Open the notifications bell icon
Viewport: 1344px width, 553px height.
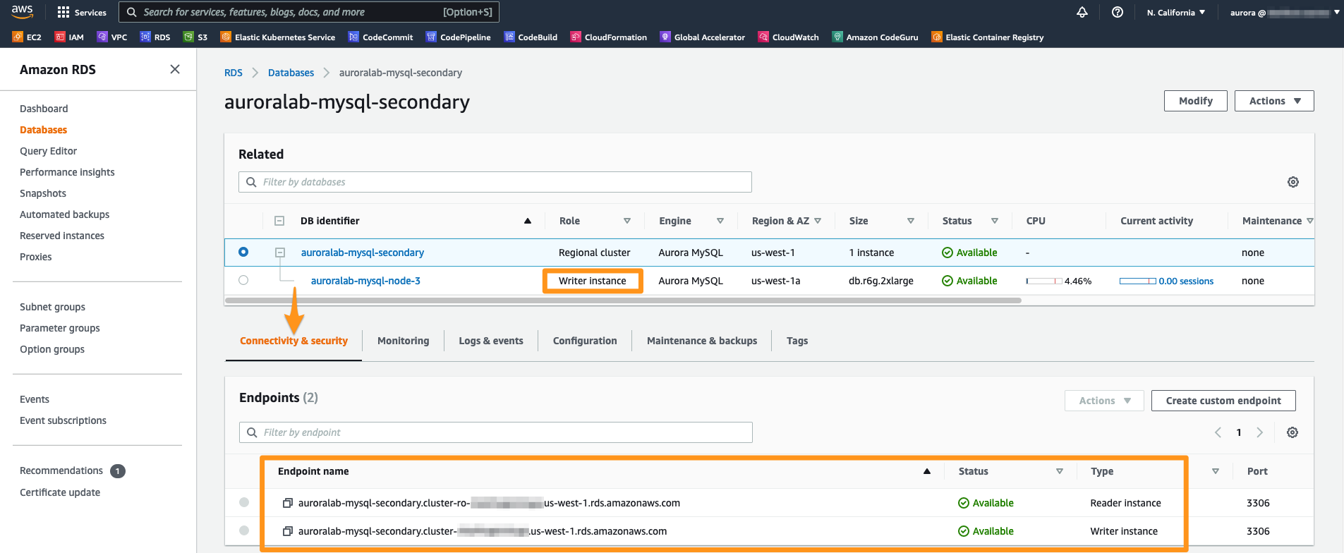coord(1082,12)
